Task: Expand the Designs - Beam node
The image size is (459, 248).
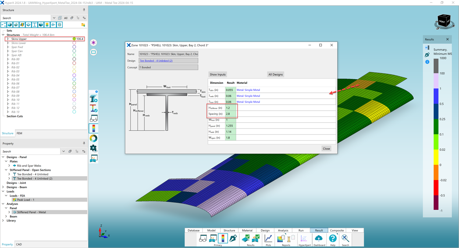Action: [x=3, y=187]
